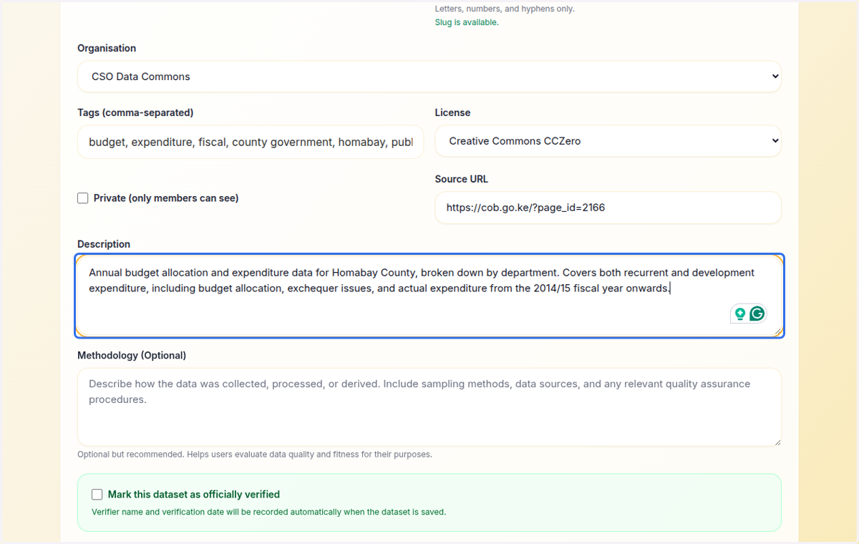Tick the Private (only members can see) checkbox
Screen dimensions: 859x544
click(83, 198)
